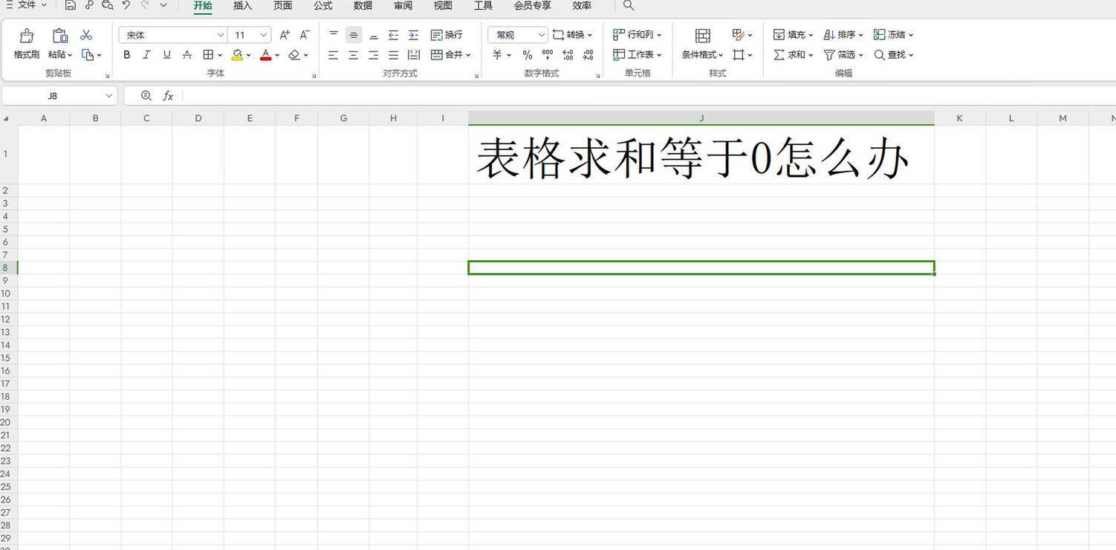Toggle Italic formatting
The image size is (1116, 550).
click(x=146, y=55)
